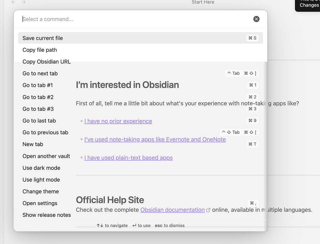The height and width of the screenshot is (244, 320).
Task: Select Copy file path command
Action: coord(40,50)
